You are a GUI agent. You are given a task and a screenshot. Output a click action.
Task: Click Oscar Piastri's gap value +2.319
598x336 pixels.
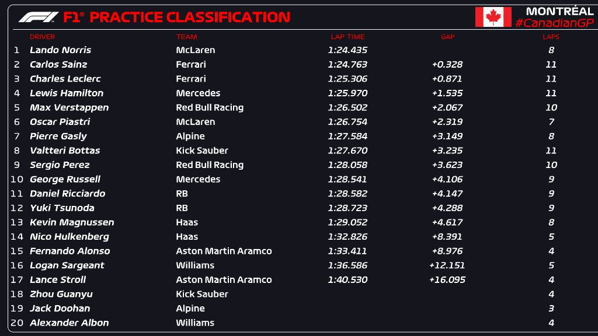[x=447, y=122]
